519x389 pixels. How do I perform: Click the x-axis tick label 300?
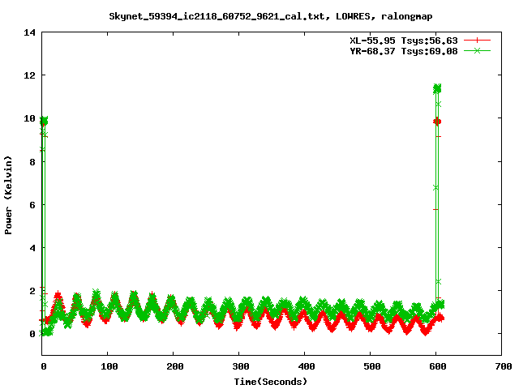(x=240, y=366)
